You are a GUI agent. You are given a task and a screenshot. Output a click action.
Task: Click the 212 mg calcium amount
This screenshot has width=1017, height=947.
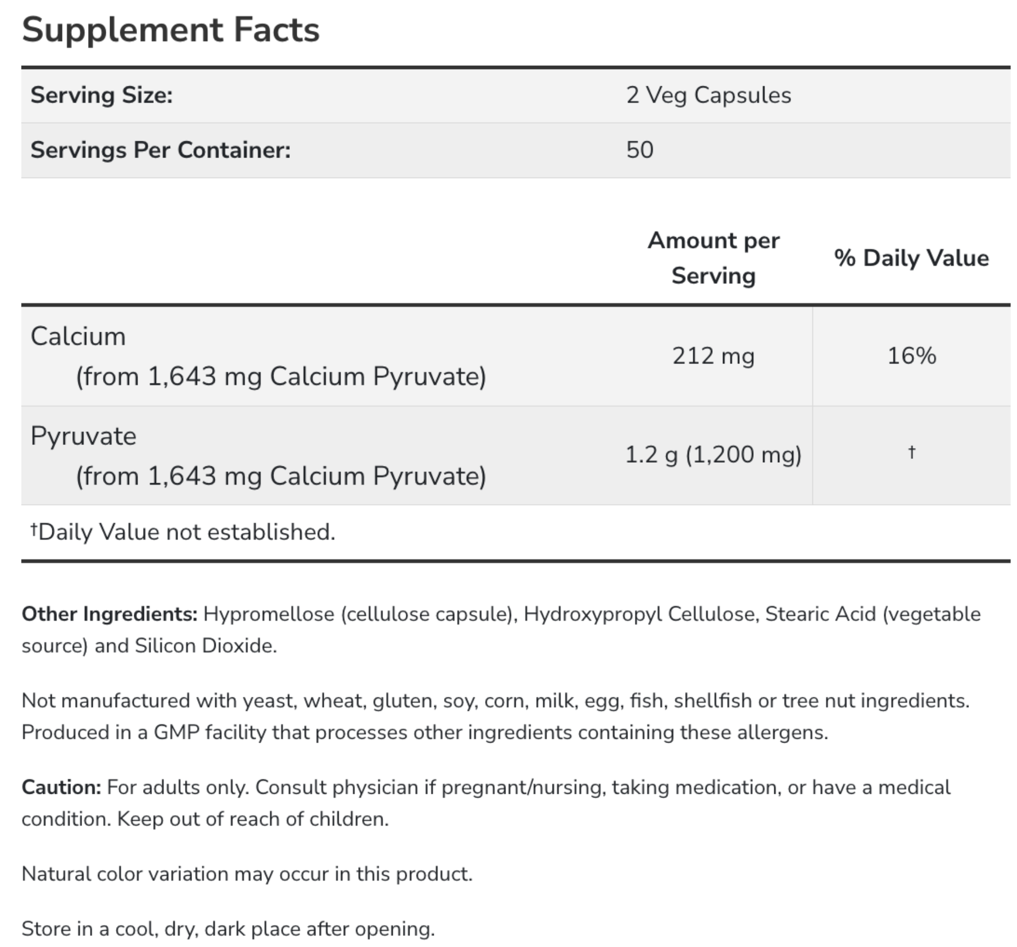coord(713,356)
